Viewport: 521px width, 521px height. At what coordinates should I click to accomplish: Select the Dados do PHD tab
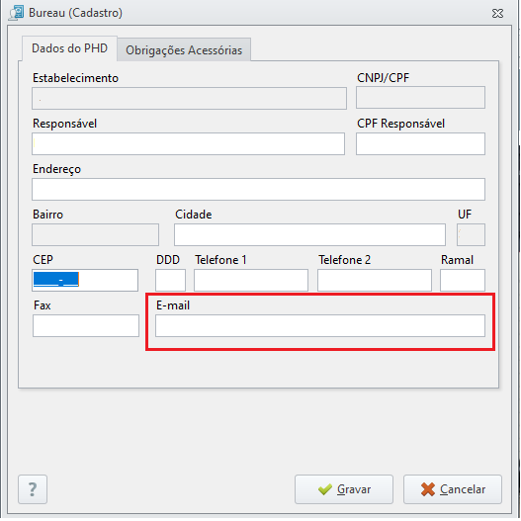tap(69, 48)
